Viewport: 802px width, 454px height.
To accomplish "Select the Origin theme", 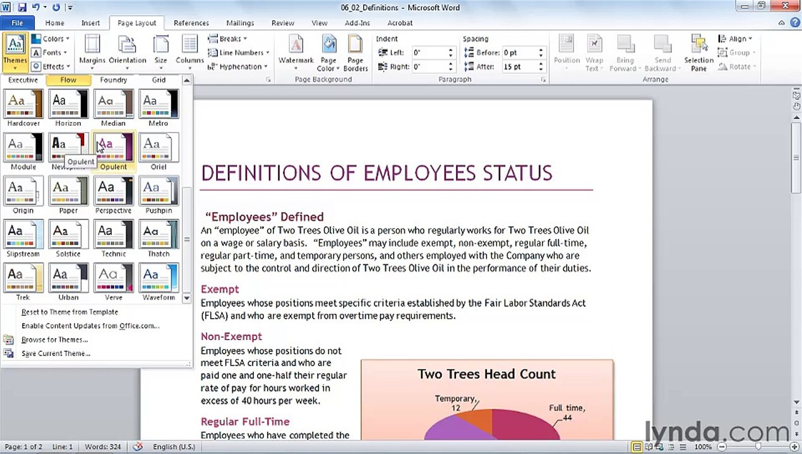I will [23, 195].
